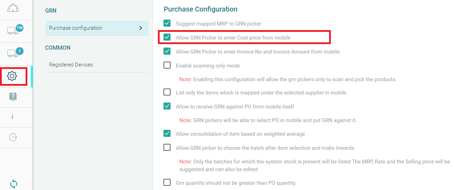Check GRN picker choose batch after item selection

(x=167, y=147)
